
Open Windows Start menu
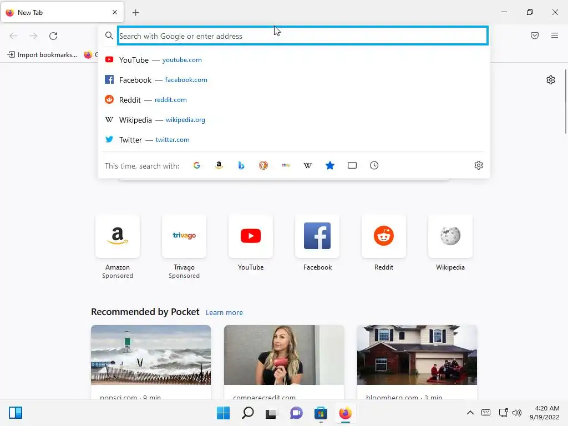tap(223, 413)
